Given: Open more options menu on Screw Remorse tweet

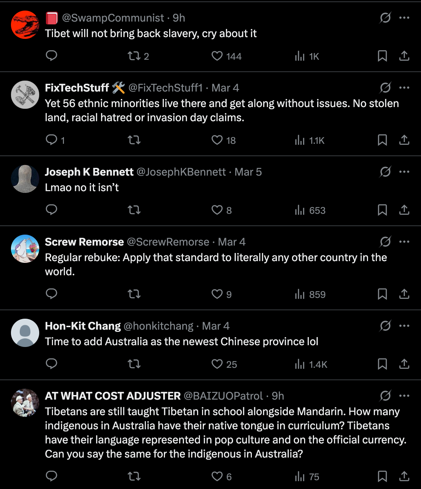Looking at the screenshot, I should point(404,242).
